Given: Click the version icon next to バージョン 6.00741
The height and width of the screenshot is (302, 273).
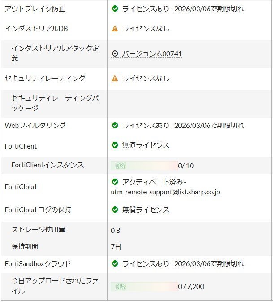Looking at the screenshot, I should click(115, 53).
